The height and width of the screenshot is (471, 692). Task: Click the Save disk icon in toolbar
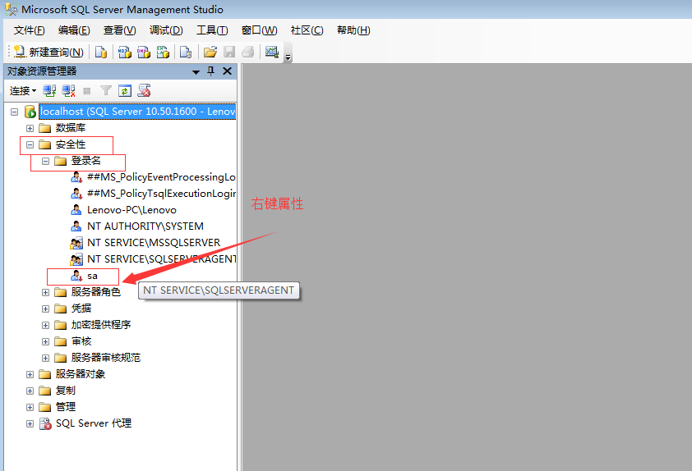(229, 52)
